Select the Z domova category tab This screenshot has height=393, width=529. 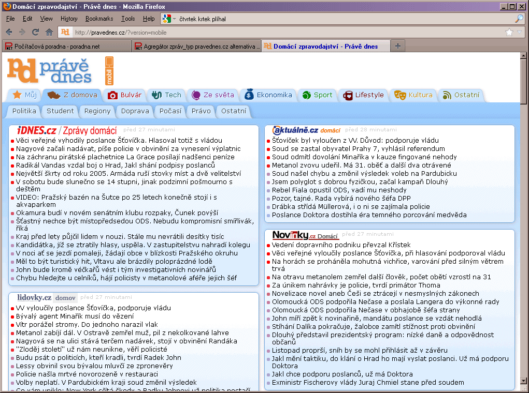click(x=72, y=95)
